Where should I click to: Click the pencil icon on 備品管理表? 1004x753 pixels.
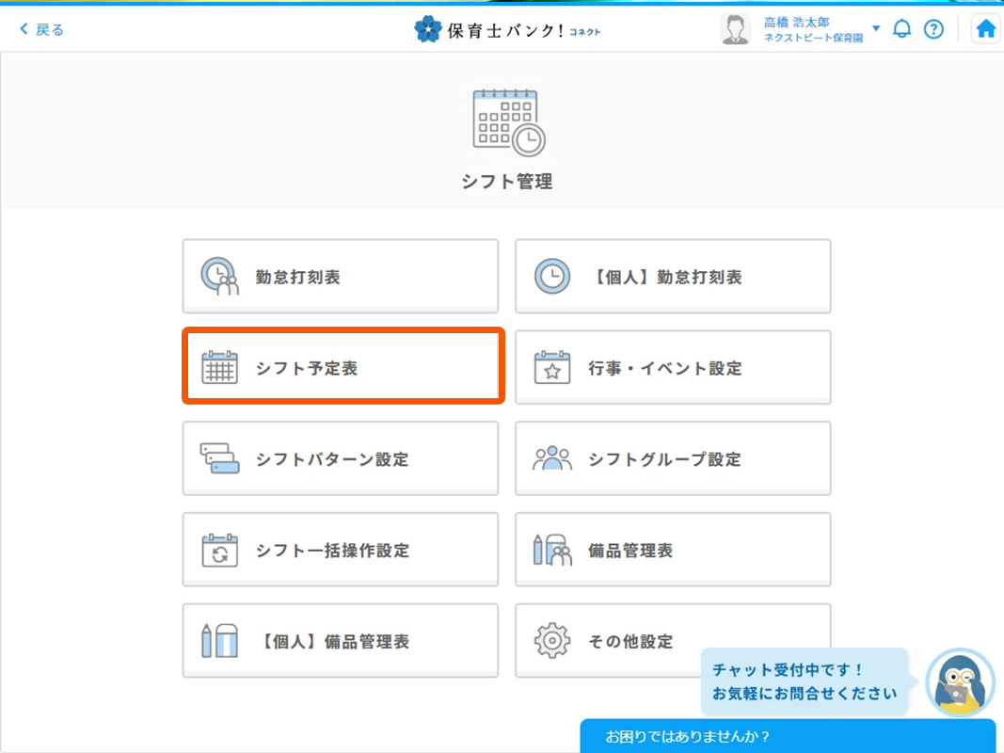552,549
